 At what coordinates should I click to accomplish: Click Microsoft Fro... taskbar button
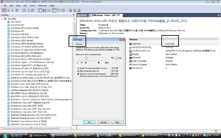(61, 136)
